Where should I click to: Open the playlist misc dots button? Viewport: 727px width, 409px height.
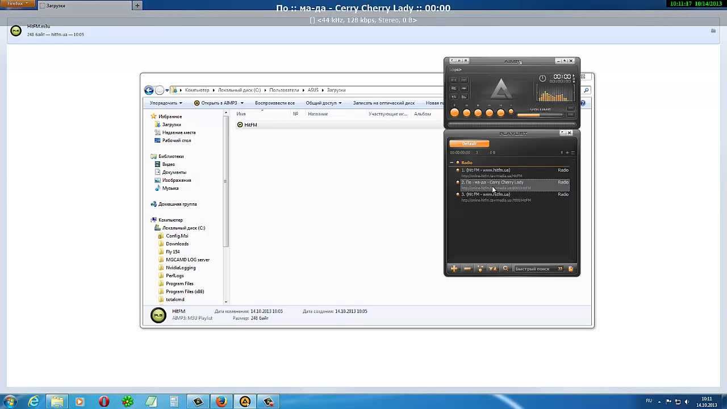pyautogui.click(x=480, y=269)
